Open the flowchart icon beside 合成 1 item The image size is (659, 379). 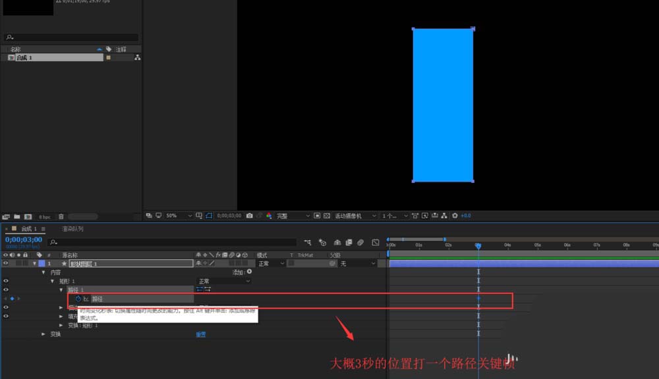pos(138,57)
